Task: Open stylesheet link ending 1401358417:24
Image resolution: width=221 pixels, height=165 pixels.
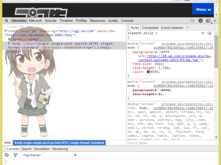Action: (x=183, y=48)
